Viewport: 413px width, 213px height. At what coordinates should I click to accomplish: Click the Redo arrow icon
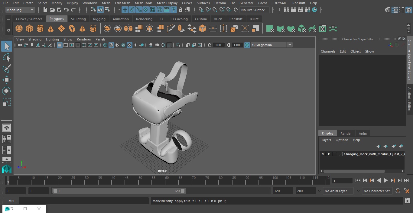coord(73,10)
